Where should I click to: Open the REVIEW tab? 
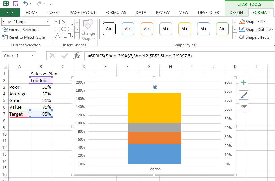click(x=163, y=12)
